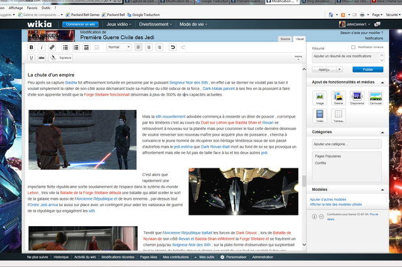Click Ne plus suivre in bottom toolbar

coord(38,257)
